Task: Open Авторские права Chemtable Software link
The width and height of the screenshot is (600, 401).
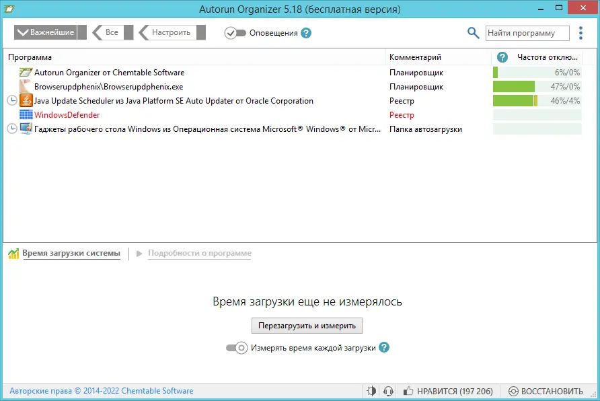Action: click(x=102, y=391)
